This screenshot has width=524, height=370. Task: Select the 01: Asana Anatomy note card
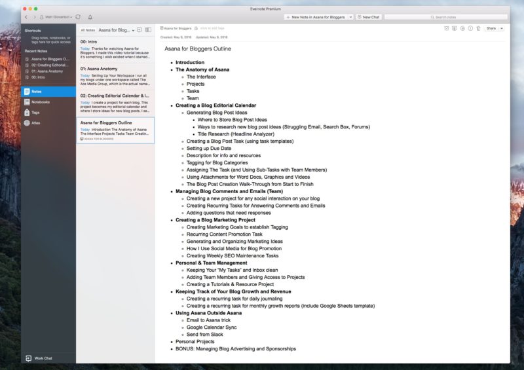[x=115, y=77]
